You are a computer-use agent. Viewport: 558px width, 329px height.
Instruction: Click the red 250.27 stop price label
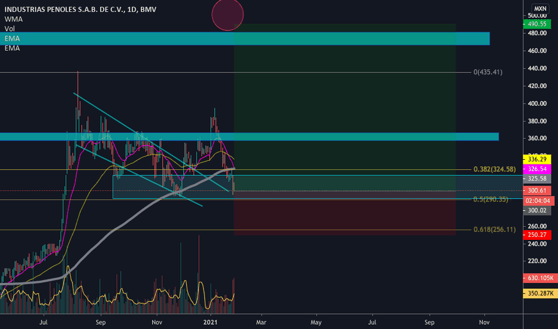coord(537,234)
